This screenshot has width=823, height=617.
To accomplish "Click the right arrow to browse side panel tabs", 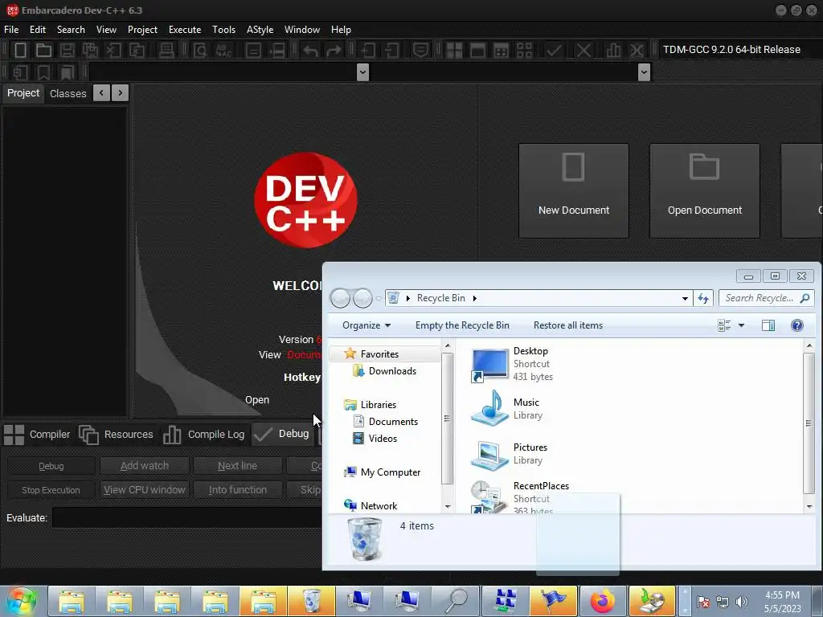I will pos(121,93).
